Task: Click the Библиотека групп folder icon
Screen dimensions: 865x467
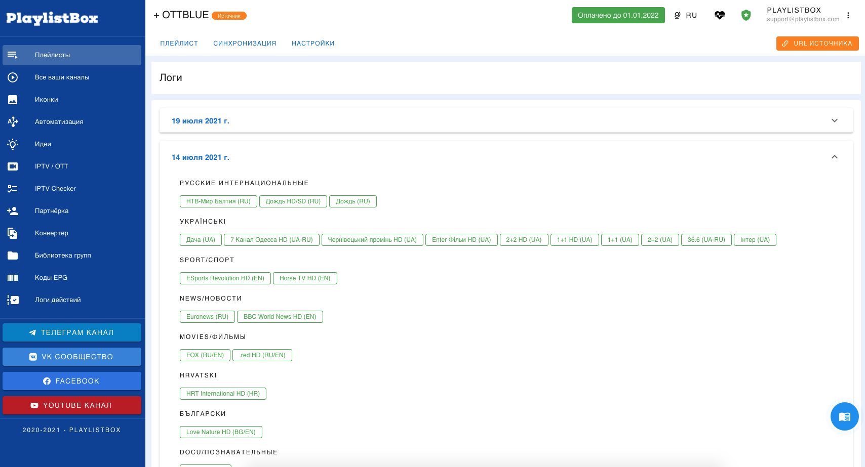Action: (x=13, y=256)
